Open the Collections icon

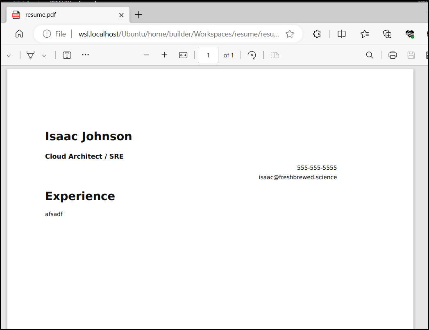click(387, 34)
